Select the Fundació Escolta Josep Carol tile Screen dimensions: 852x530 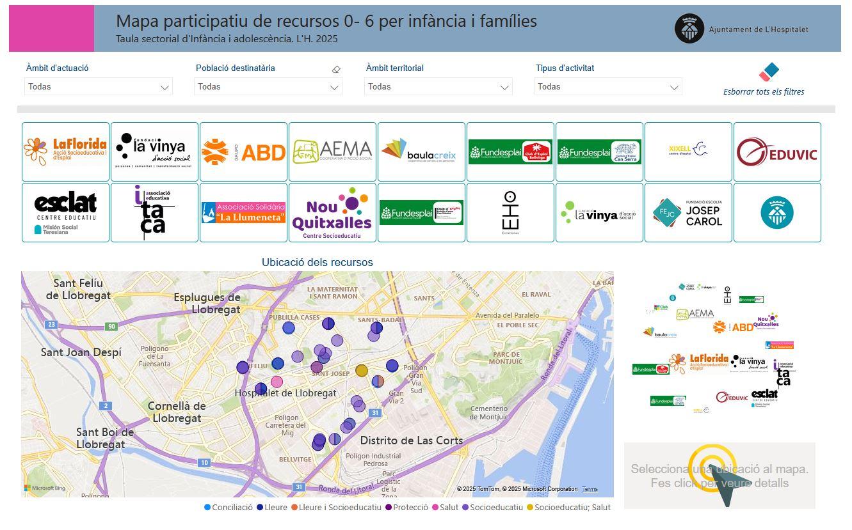coord(688,212)
